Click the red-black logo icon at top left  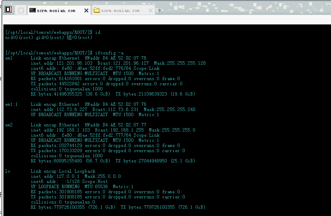click(8, 9)
